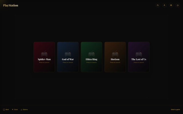
Task: Click the controller icon on Elden Ring card
Action: [91, 54]
